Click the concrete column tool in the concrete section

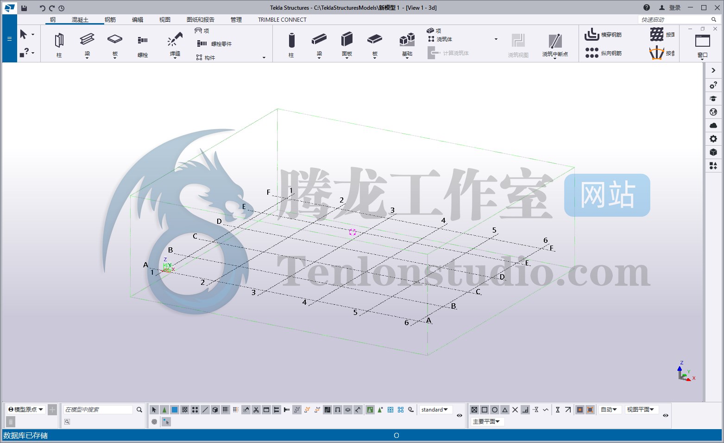pos(291,44)
